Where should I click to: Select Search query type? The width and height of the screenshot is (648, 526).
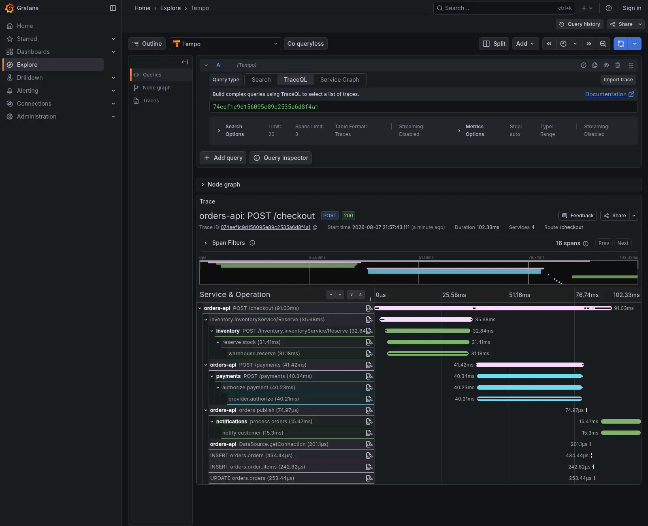coord(261,80)
